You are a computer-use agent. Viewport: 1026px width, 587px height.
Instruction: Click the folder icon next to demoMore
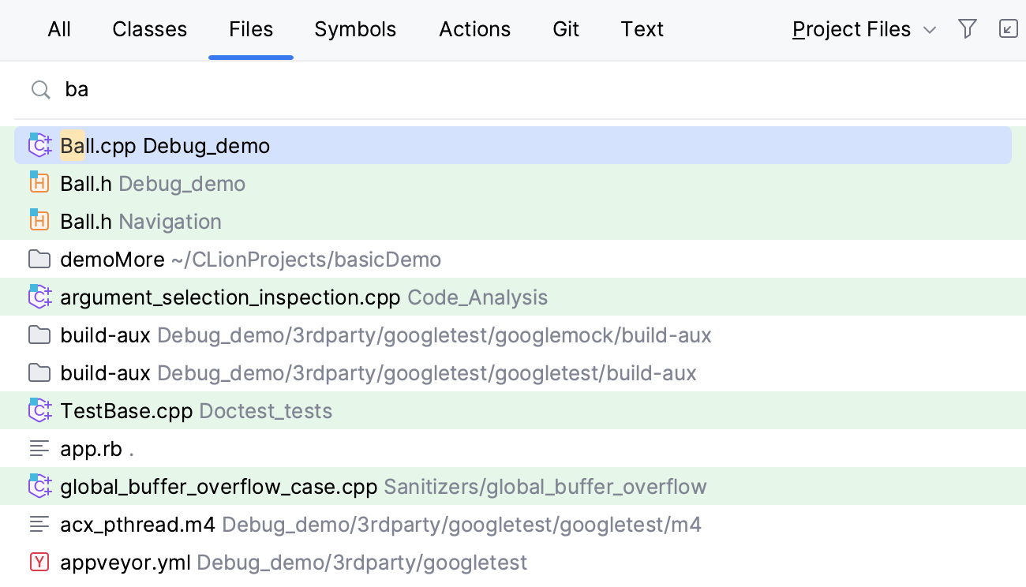[x=39, y=259]
